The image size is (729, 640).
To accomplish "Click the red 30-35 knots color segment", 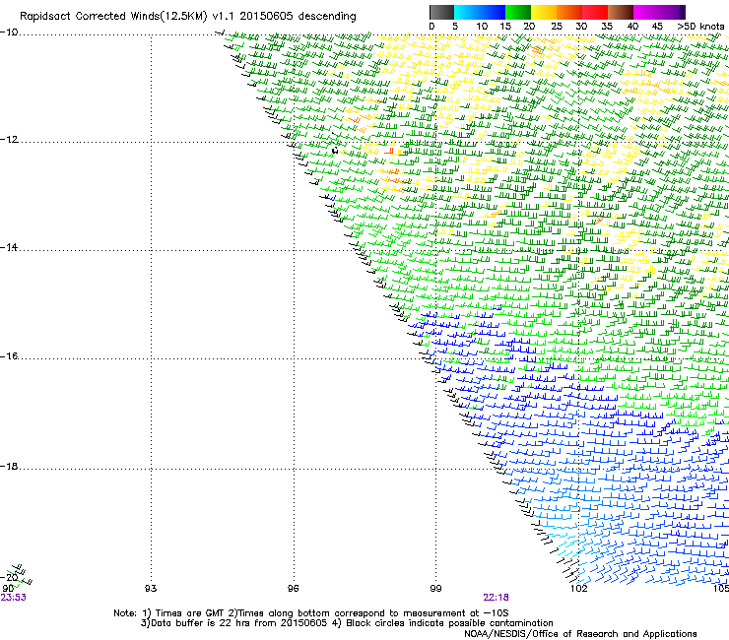I will pyautogui.click(x=595, y=12).
